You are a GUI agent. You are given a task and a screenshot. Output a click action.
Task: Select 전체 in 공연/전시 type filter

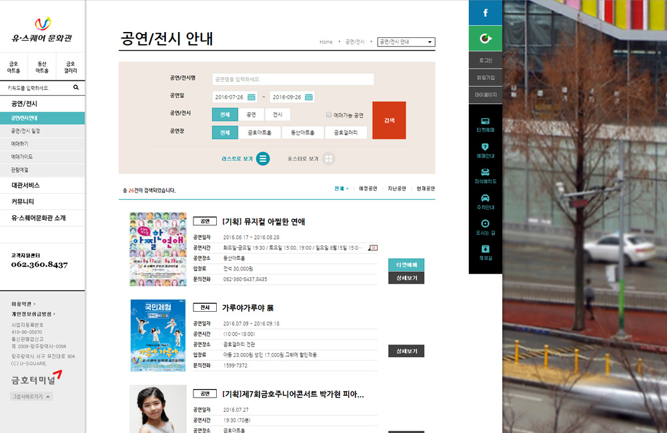tap(225, 115)
